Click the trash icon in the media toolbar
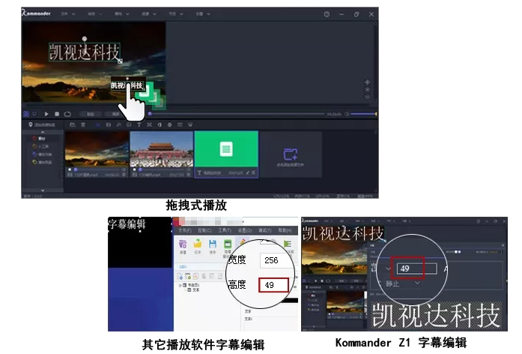The height and width of the screenshot is (354, 522). 83,124
